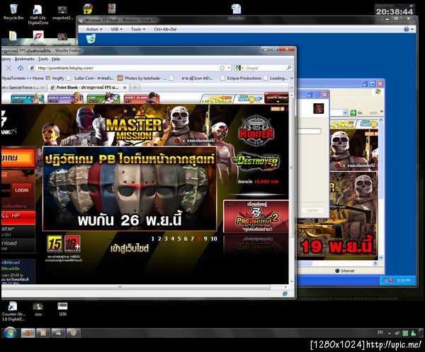Viewport: 425px width, 352px height.
Task: Open Half-Life DigitalZone shortcut on desktop
Action: coord(38,14)
